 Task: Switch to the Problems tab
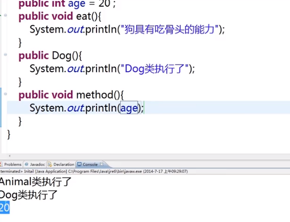tap(11, 164)
